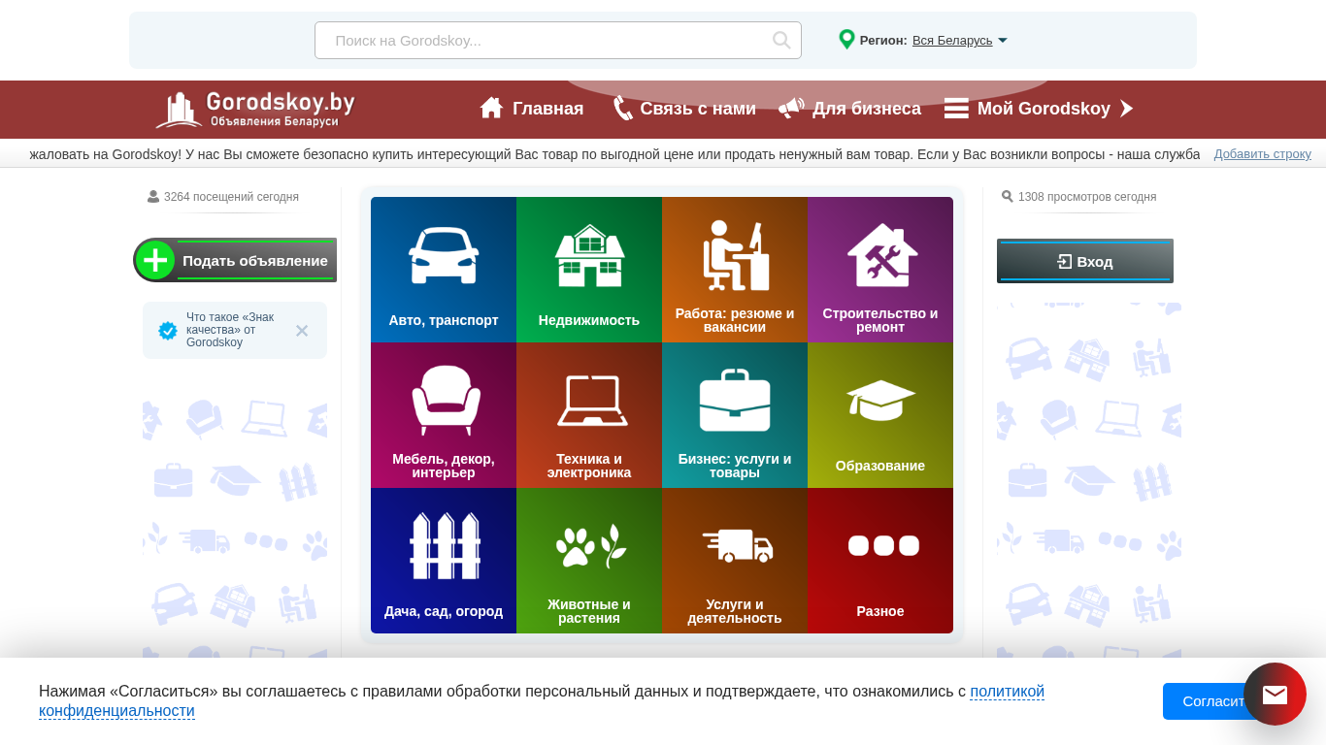Screen dimensions: 1326x745
Task: Open Бизнес: услуги и товары briefcase category
Action: (x=735, y=415)
